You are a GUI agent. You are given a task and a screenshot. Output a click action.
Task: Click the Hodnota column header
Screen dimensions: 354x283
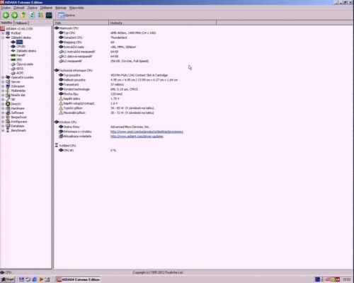tap(162, 23)
